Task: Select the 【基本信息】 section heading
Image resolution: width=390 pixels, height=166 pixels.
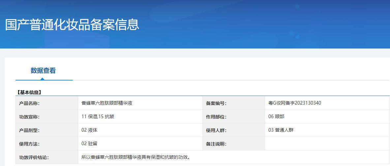Action: pyautogui.click(x=29, y=92)
